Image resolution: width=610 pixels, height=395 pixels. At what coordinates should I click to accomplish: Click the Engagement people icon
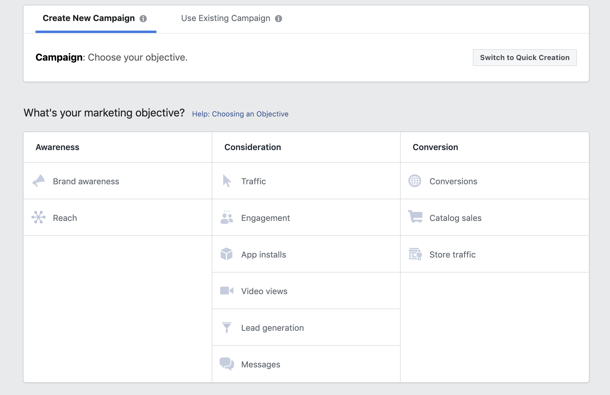(227, 218)
